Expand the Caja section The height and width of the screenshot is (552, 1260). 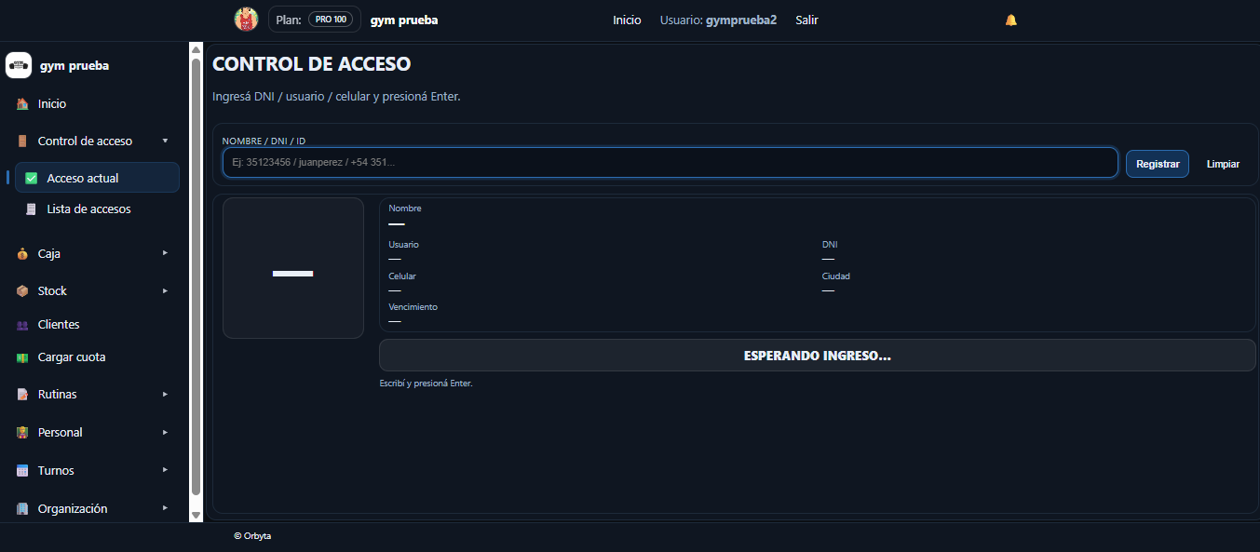165,253
